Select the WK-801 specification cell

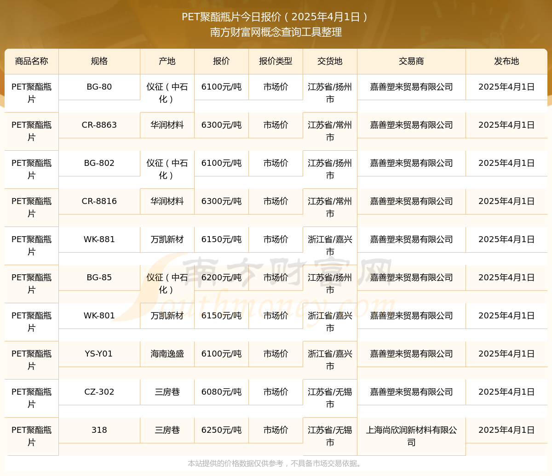99,316
